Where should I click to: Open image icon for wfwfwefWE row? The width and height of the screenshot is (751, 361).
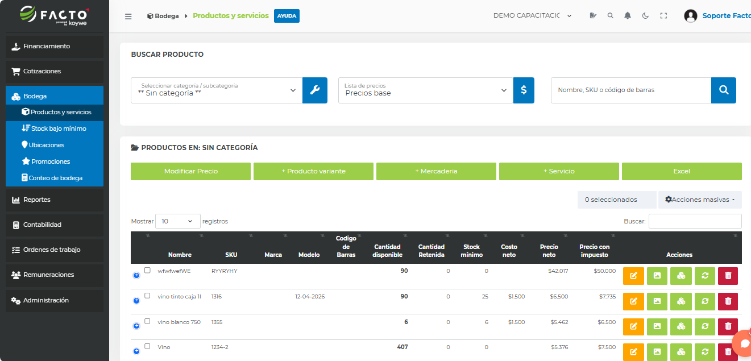point(657,276)
